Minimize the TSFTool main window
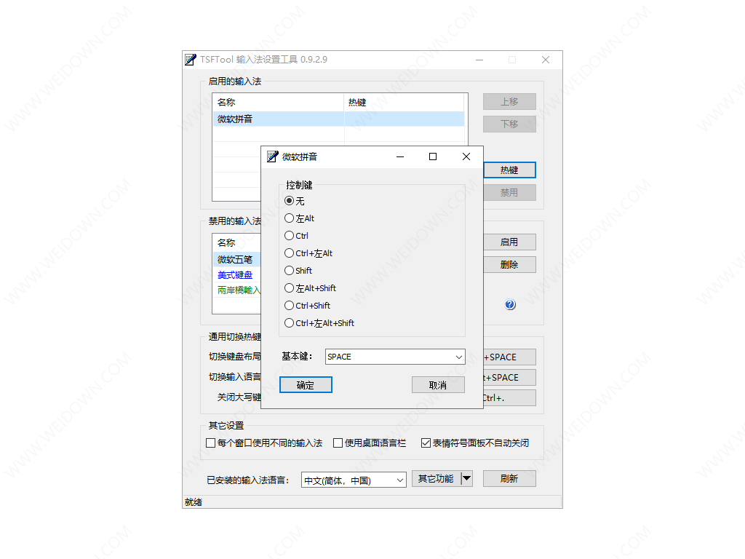 coord(479,60)
